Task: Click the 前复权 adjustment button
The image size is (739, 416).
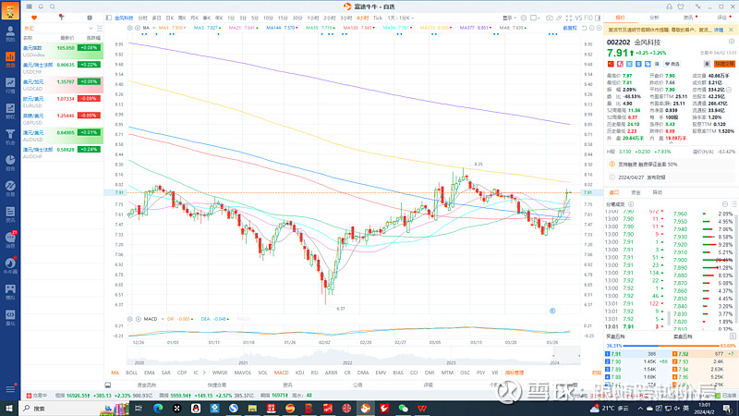Action: (570, 28)
